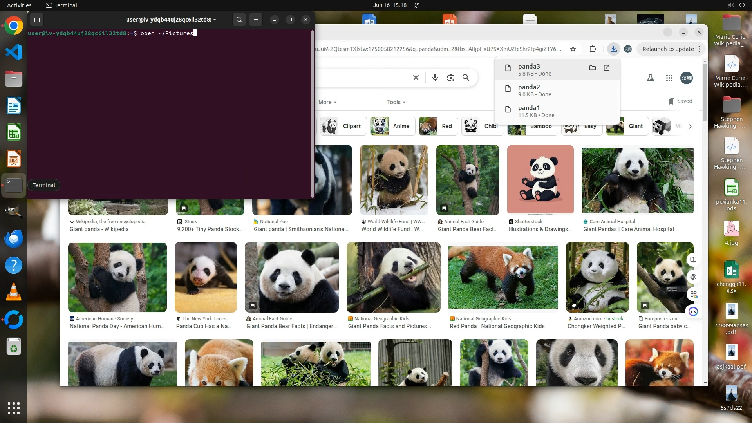Screen dimensions: 752x423
Task: Open terminal hamburger menu
Action: 256,20
